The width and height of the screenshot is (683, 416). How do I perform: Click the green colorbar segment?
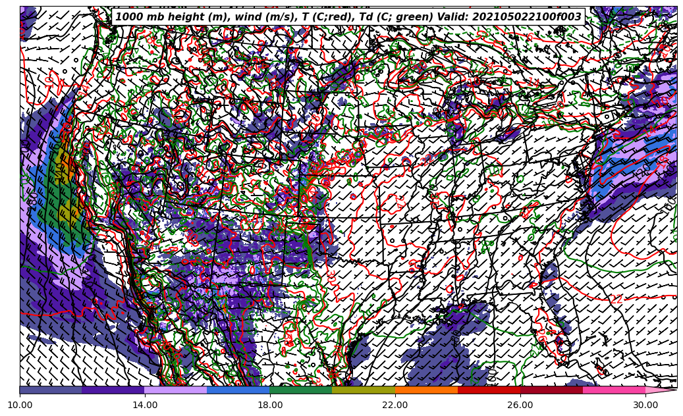(301, 390)
